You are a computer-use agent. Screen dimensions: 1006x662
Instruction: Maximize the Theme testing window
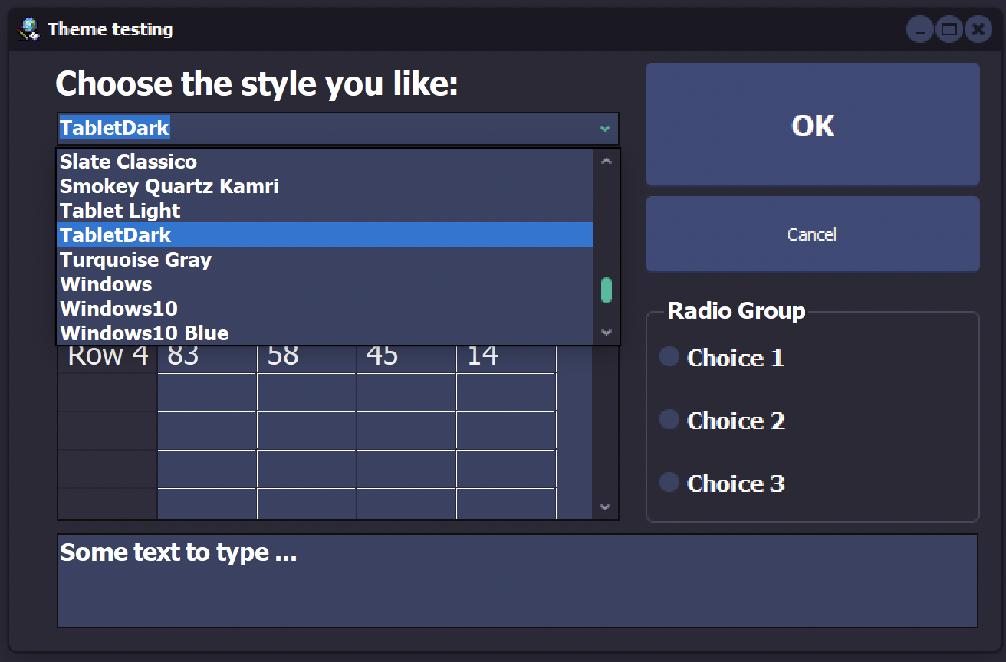(x=948, y=30)
